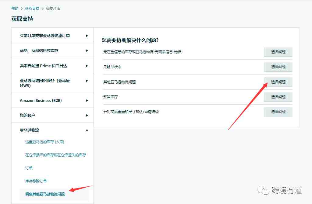The image size is (312, 204).
Task: Select 调查其他亚马逊物流问题 sub-item
Action: (45, 194)
